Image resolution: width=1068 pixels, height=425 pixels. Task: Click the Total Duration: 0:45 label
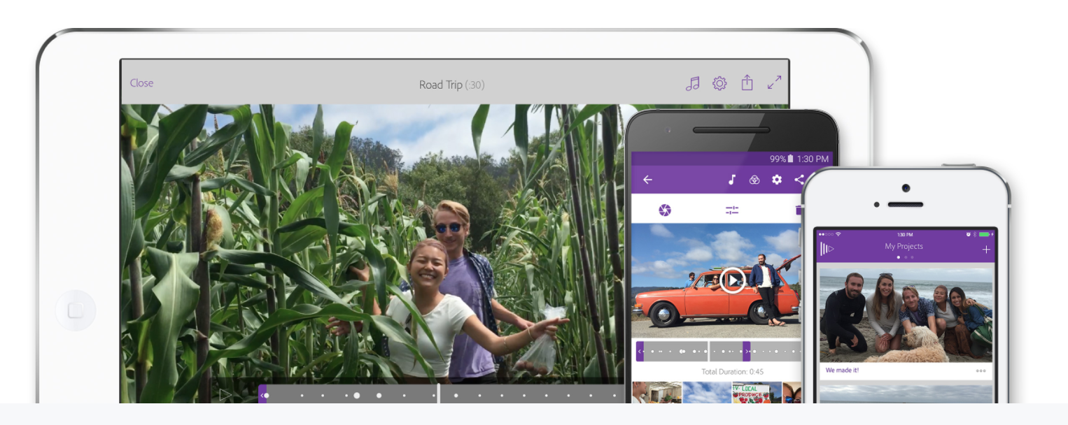pos(732,372)
